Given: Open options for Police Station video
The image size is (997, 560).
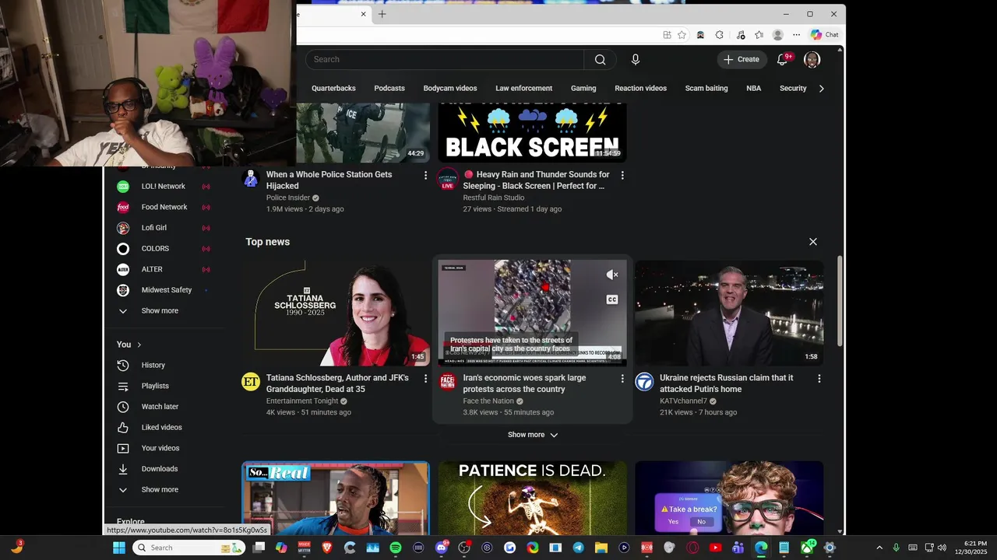Looking at the screenshot, I should 425,176.
